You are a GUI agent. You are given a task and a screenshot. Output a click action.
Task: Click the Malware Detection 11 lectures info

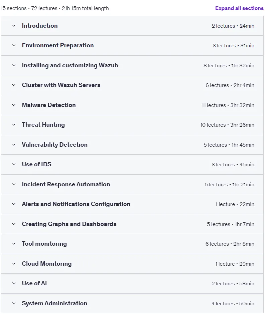tap(228, 105)
